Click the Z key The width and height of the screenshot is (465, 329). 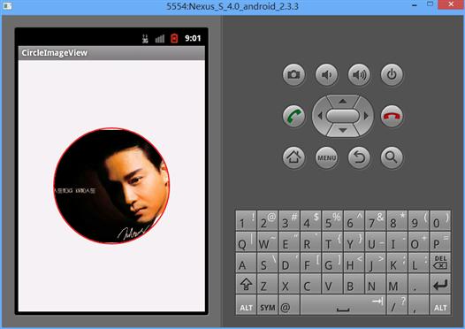click(x=268, y=284)
